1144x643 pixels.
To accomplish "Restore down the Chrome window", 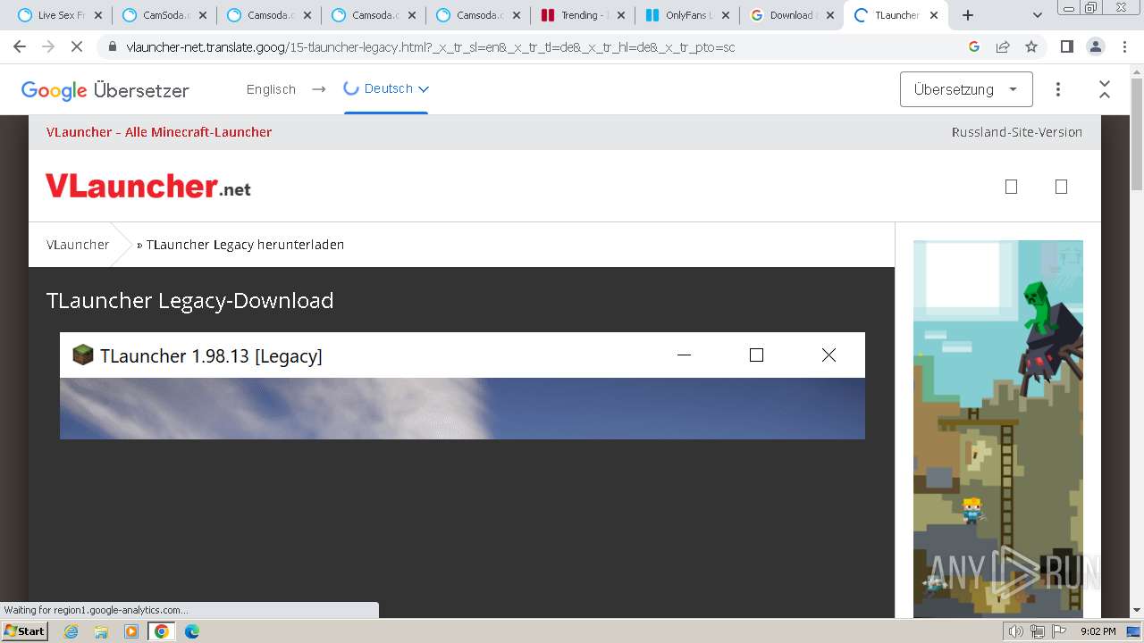I will pos(1091,7).
